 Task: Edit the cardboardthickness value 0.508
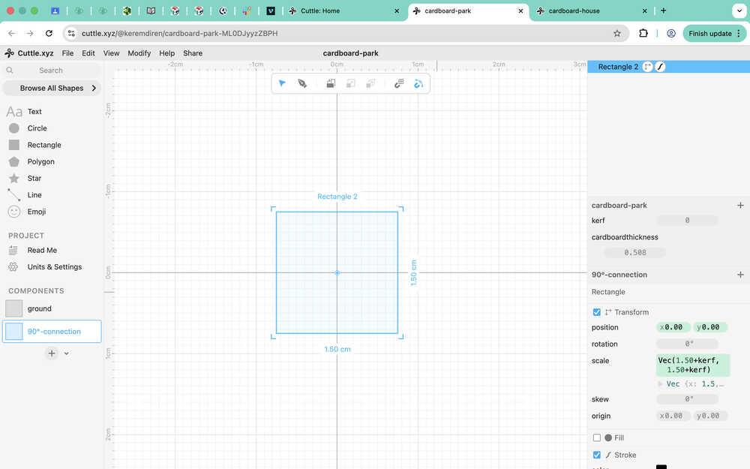tap(634, 253)
